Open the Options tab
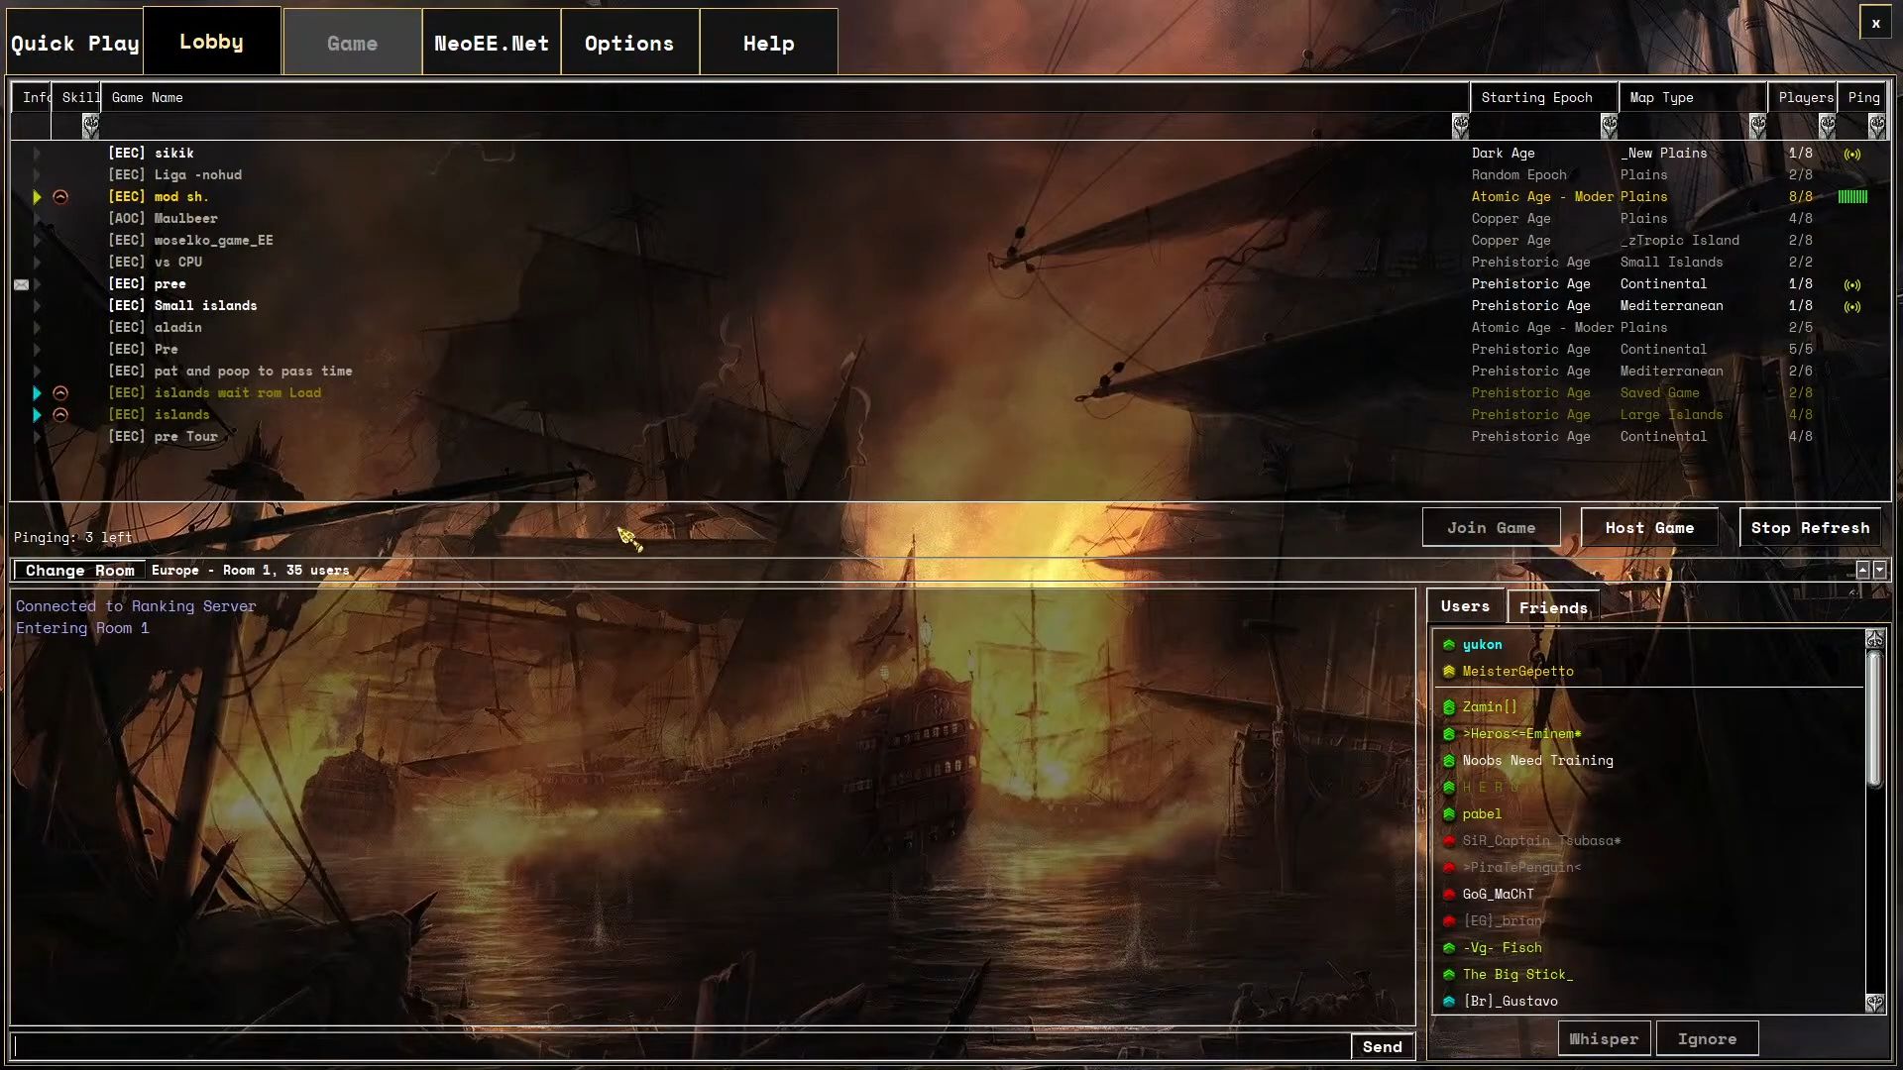This screenshot has width=1903, height=1070. 630,44
